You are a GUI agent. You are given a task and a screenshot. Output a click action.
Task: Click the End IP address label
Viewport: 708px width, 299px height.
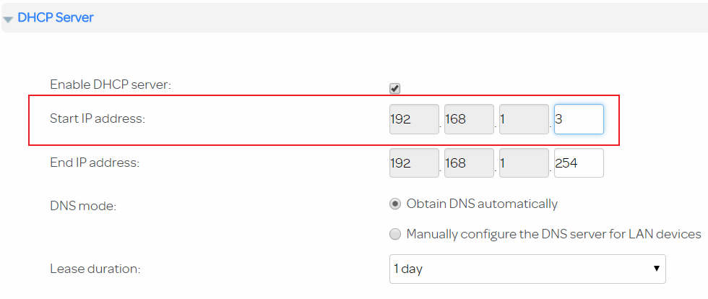point(95,162)
